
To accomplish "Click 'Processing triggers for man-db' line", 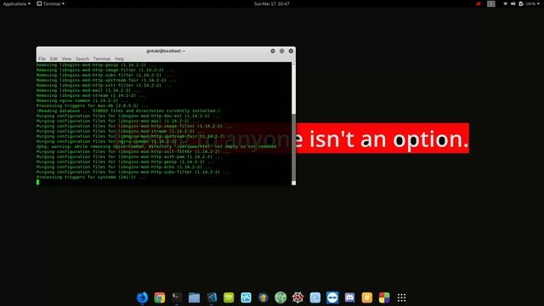I will point(93,105).
